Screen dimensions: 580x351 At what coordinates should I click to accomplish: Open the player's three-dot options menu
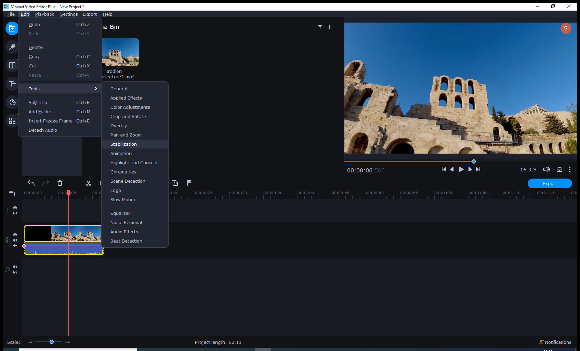coord(570,169)
